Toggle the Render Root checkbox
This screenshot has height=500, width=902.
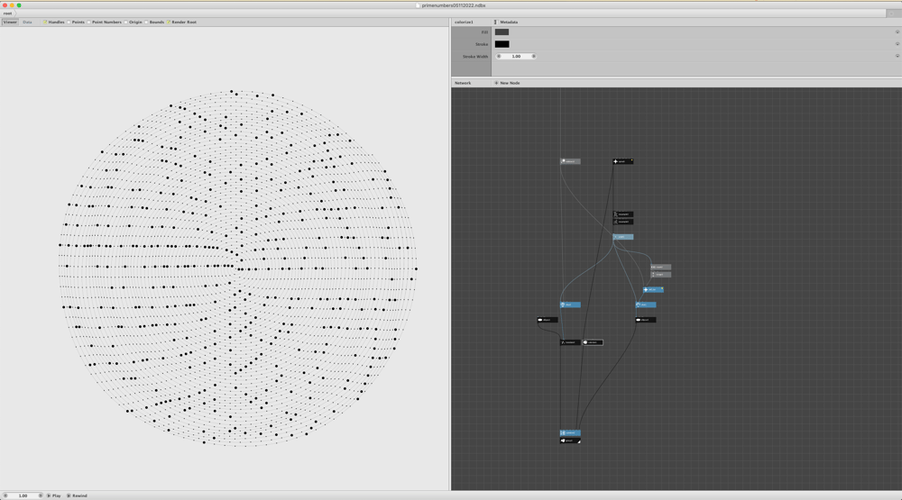click(168, 22)
